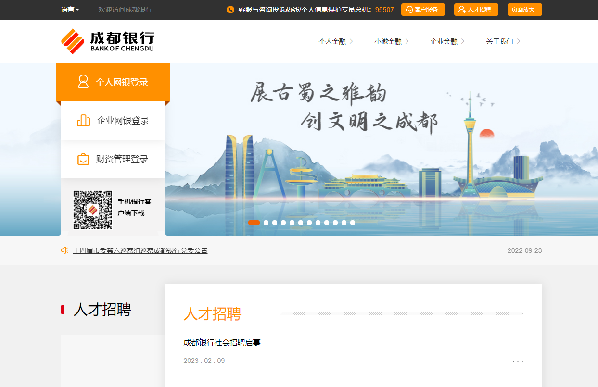The image size is (598, 387).
Task: Open 成都银行社会招聘启事 recruitment notice
Action: (222, 343)
